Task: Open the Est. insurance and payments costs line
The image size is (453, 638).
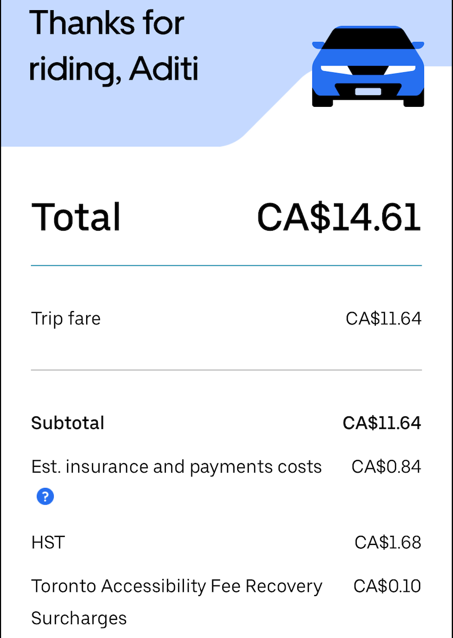Action: point(177,467)
